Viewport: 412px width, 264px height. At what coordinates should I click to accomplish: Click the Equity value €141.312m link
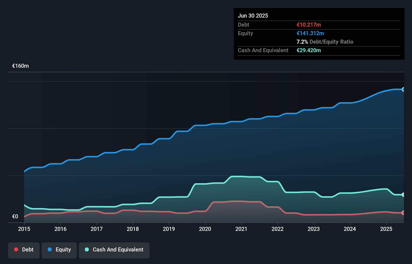310,33
